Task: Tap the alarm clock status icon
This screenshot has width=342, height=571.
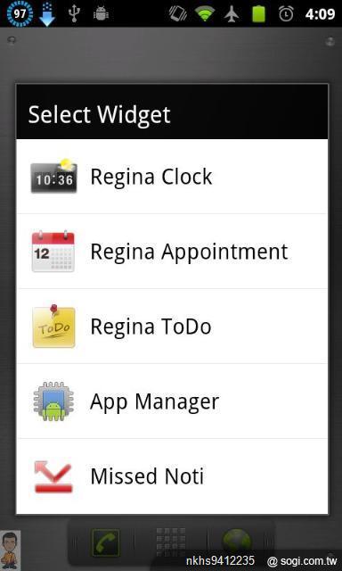Action: (286, 14)
